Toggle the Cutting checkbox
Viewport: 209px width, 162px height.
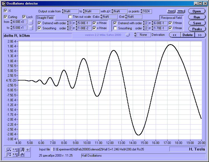(x=5, y=17)
